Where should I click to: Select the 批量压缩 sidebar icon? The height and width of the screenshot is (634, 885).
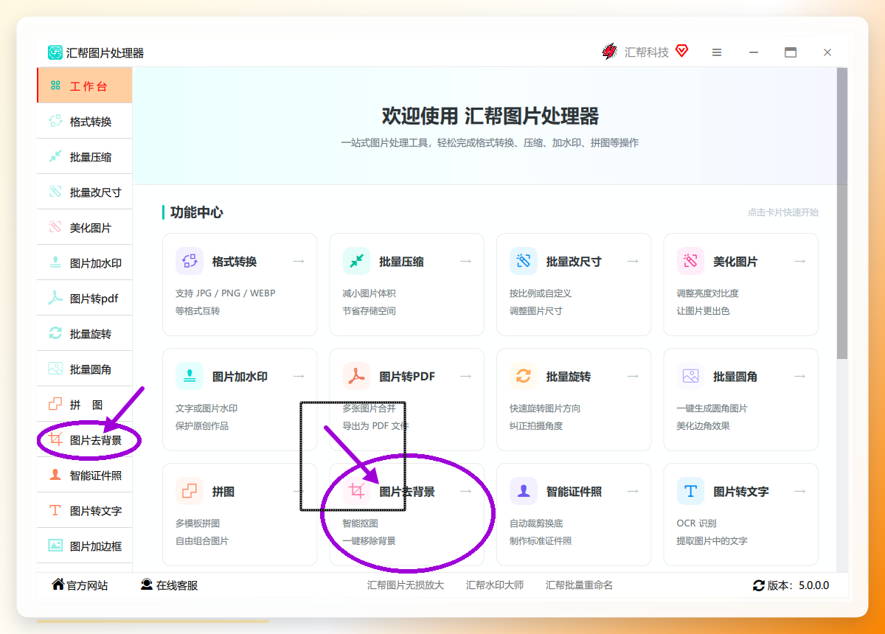pyautogui.click(x=55, y=157)
